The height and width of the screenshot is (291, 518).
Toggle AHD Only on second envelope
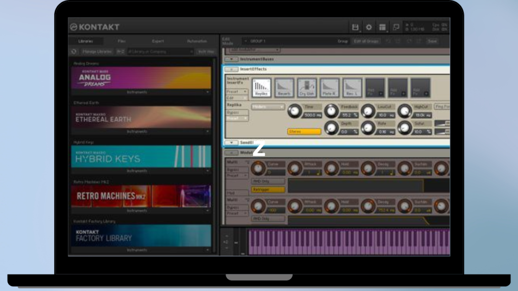pyautogui.click(x=268, y=219)
